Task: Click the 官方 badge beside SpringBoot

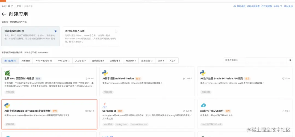Action: click(120, 111)
